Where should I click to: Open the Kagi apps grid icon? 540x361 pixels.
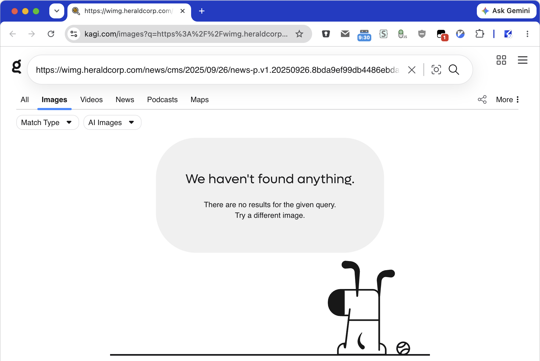pyautogui.click(x=501, y=60)
